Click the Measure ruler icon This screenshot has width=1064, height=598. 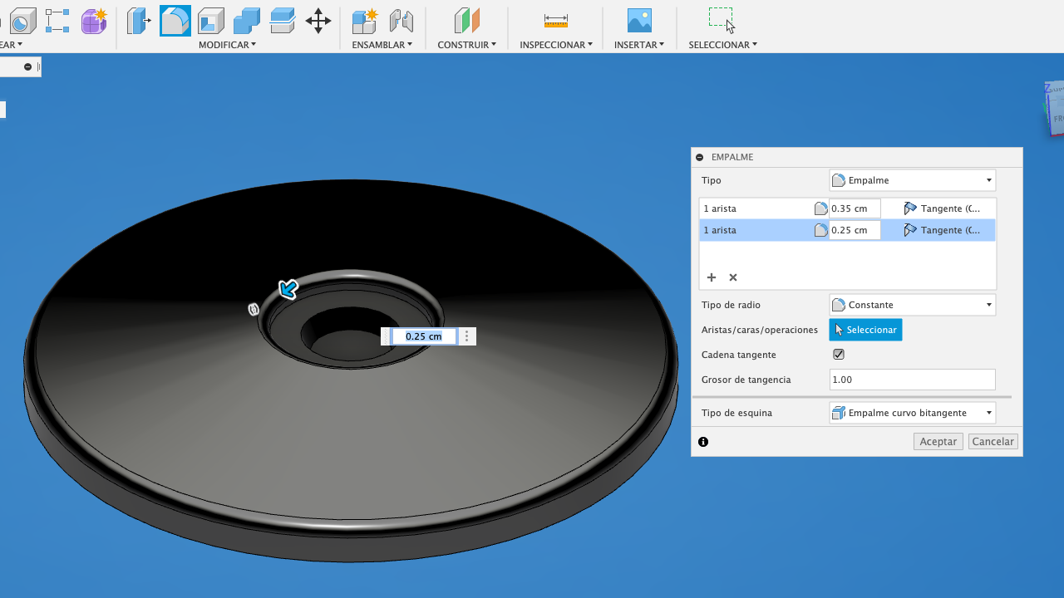(555, 20)
